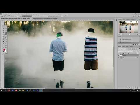The width and height of the screenshot is (140, 105).
Task: Choose Content-Aware healing type
Action: pyautogui.click(x=27, y=16)
